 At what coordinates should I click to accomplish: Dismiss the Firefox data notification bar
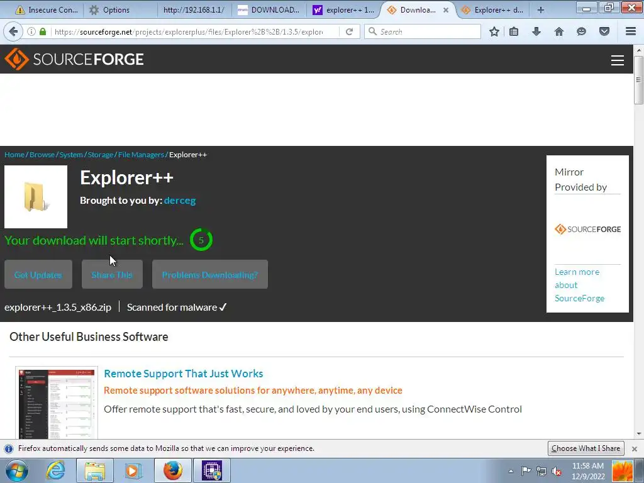[x=634, y=448]
